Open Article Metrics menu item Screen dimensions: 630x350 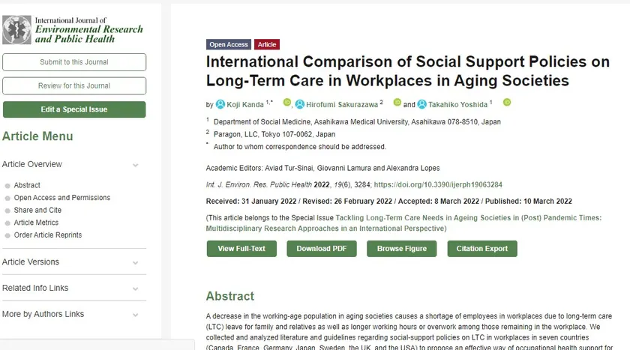[x=36, y=223]
